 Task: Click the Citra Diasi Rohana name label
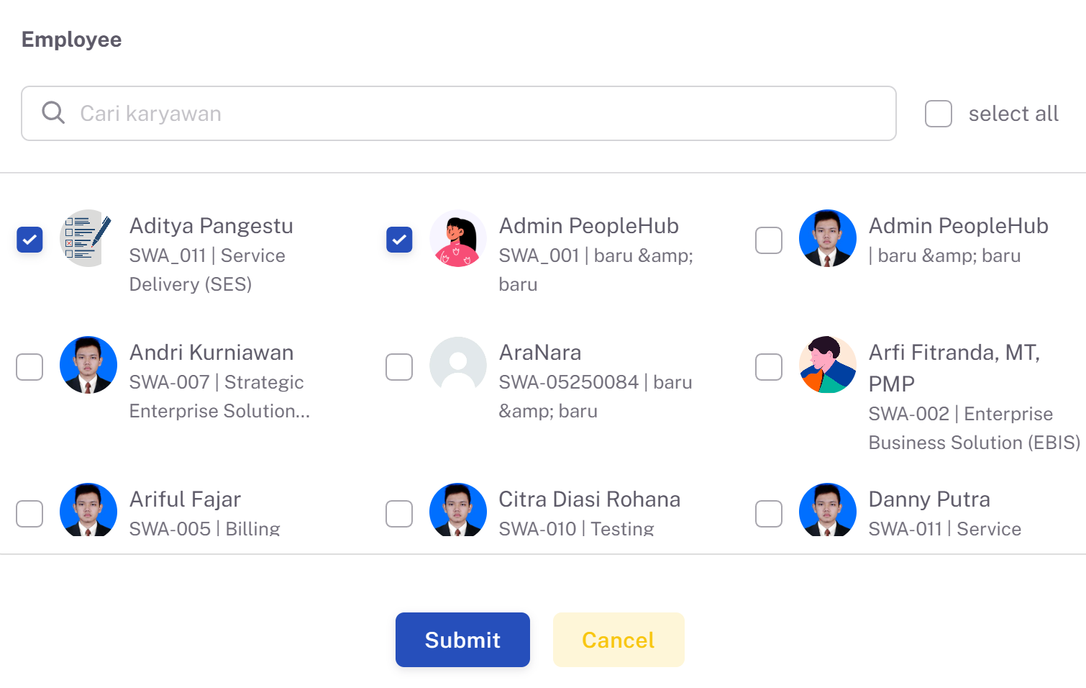tap(590, 499)
